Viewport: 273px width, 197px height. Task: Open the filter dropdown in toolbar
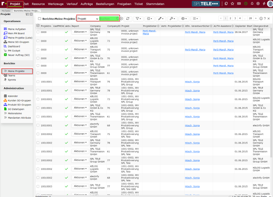[138, 19]
